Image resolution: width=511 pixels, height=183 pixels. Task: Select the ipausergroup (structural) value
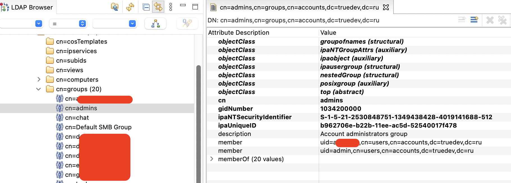pyautogui.click(x=360, y=67)
